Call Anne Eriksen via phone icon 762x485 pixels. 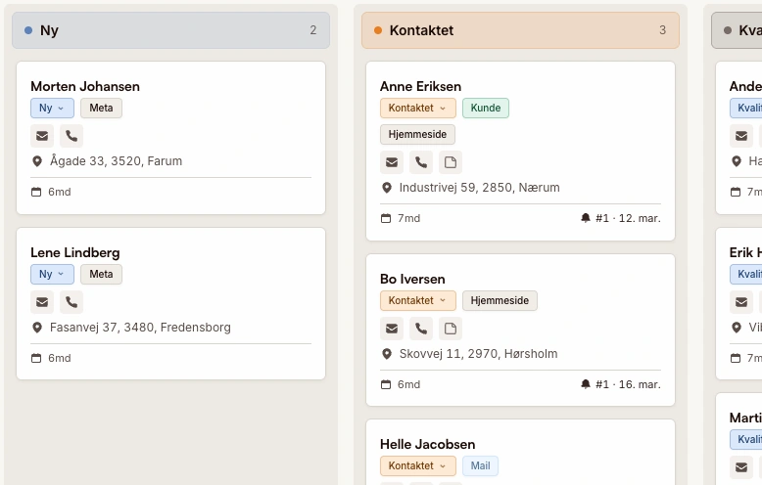[x=421, y=162]
